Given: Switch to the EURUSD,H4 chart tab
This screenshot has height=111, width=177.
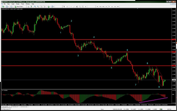Looking at the screenshot, I should click(15, 107).
